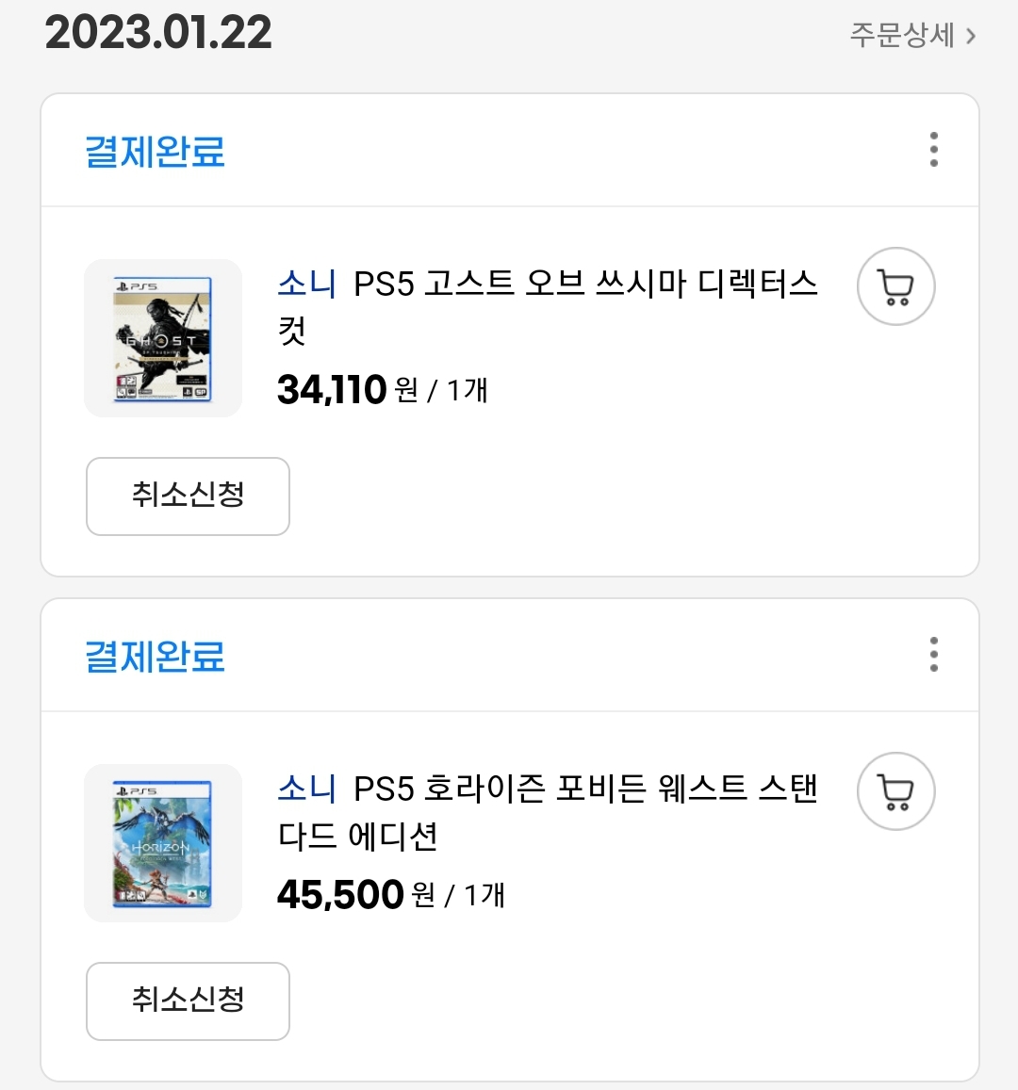Viewport: 1018px width, 1090px height.
Task: Open the 주문상세 order details link
Action: click(902, 36)
